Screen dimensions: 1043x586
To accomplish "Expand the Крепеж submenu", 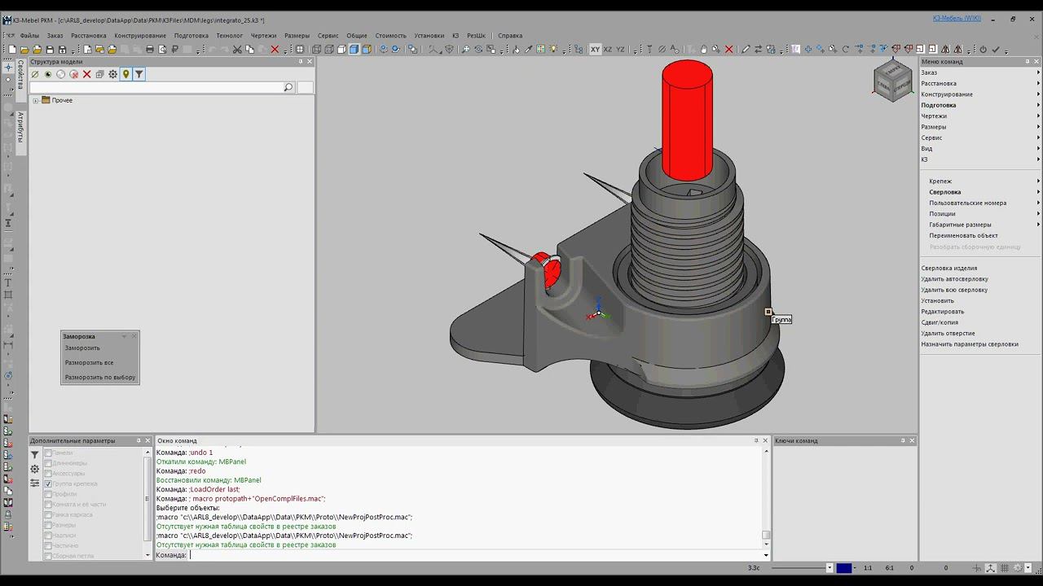I will click(x=940, y=181).
